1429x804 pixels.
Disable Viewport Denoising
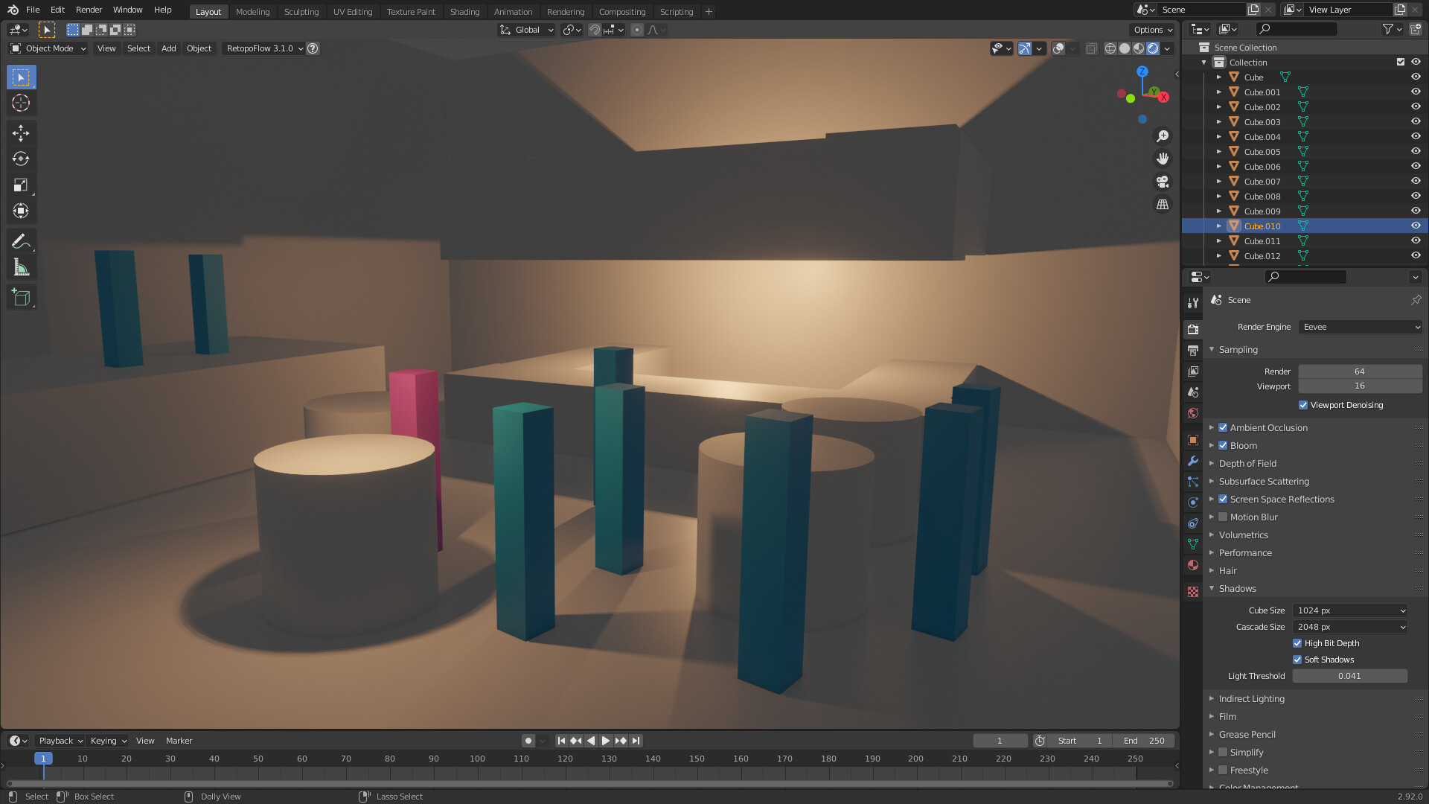pyautogui.click(x=1303, y=404)
